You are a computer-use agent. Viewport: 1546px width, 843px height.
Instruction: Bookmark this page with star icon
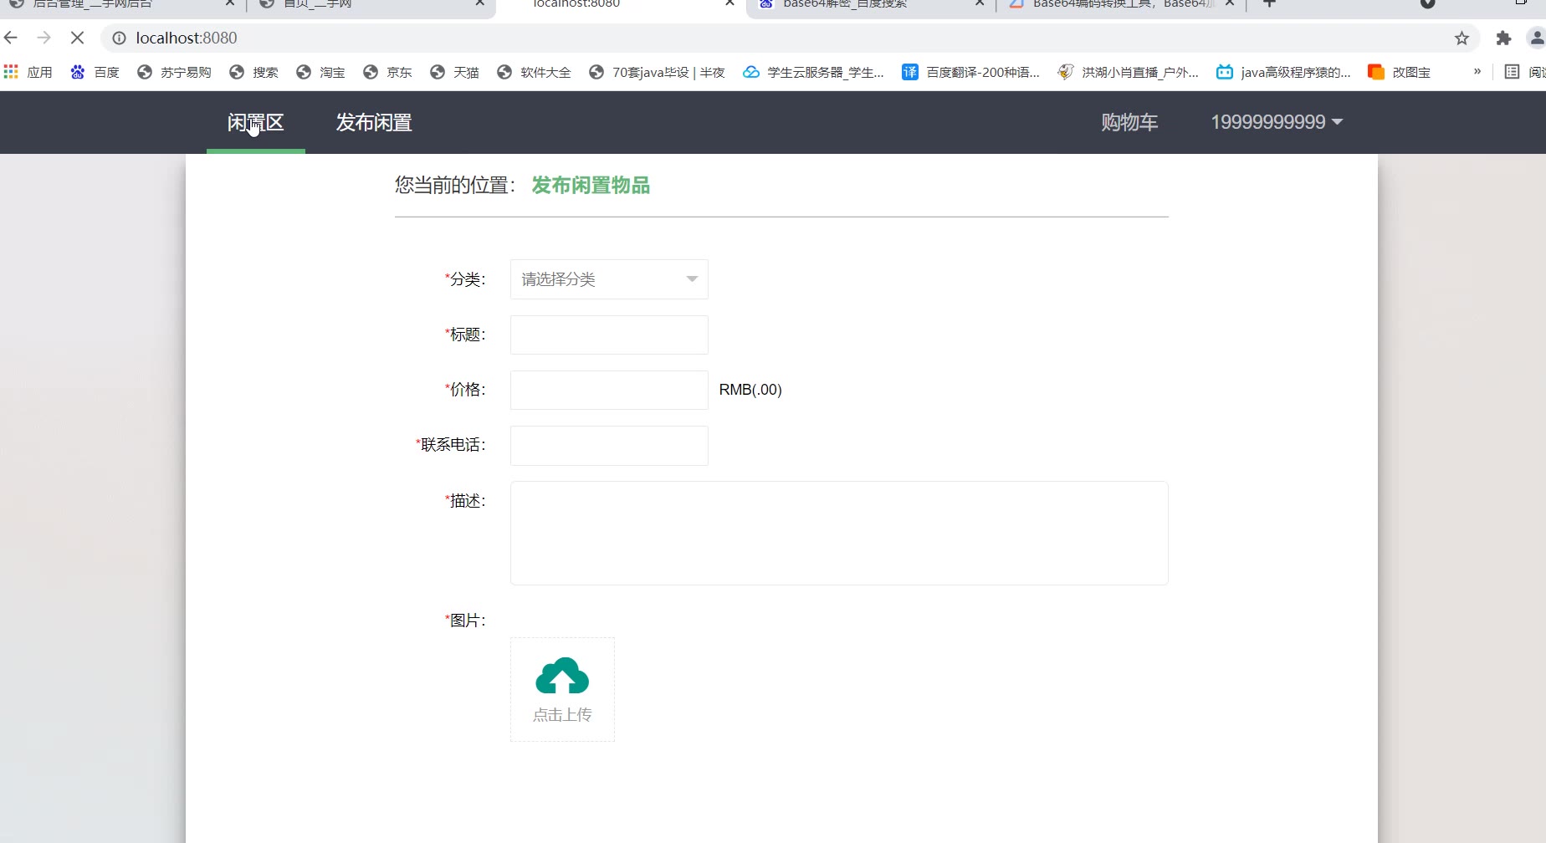coord(1462,38)
